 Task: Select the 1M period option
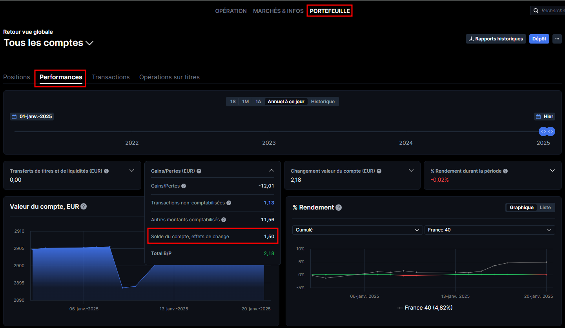tap(245, 102)
